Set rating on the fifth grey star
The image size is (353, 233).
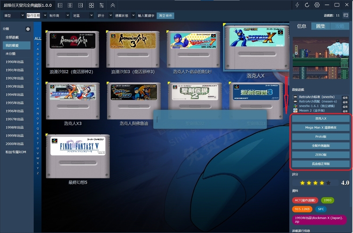pyautogui.click(x=328, y=183)
